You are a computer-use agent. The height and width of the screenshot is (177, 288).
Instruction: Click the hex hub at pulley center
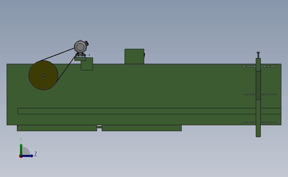pos(43,75)
